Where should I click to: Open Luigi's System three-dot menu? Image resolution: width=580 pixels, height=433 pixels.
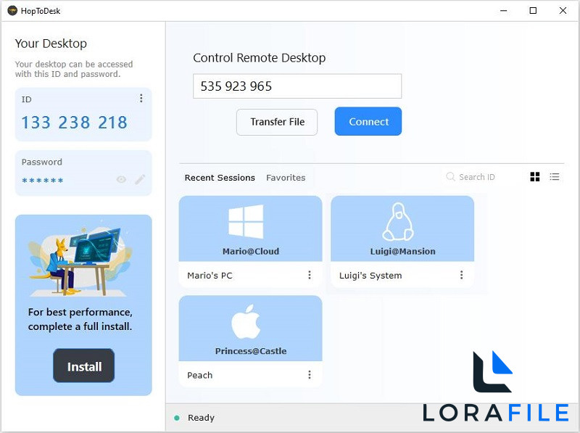coord(461,275)
